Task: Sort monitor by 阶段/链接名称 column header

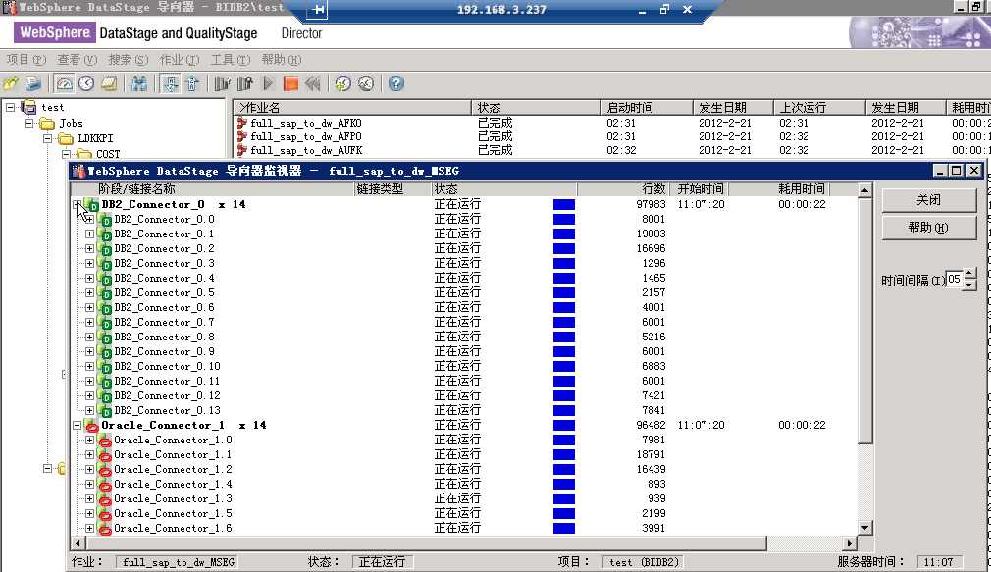Action: point(212,189)
